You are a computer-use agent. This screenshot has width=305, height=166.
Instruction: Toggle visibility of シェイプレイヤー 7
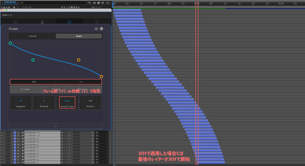[x=2, y=144]
